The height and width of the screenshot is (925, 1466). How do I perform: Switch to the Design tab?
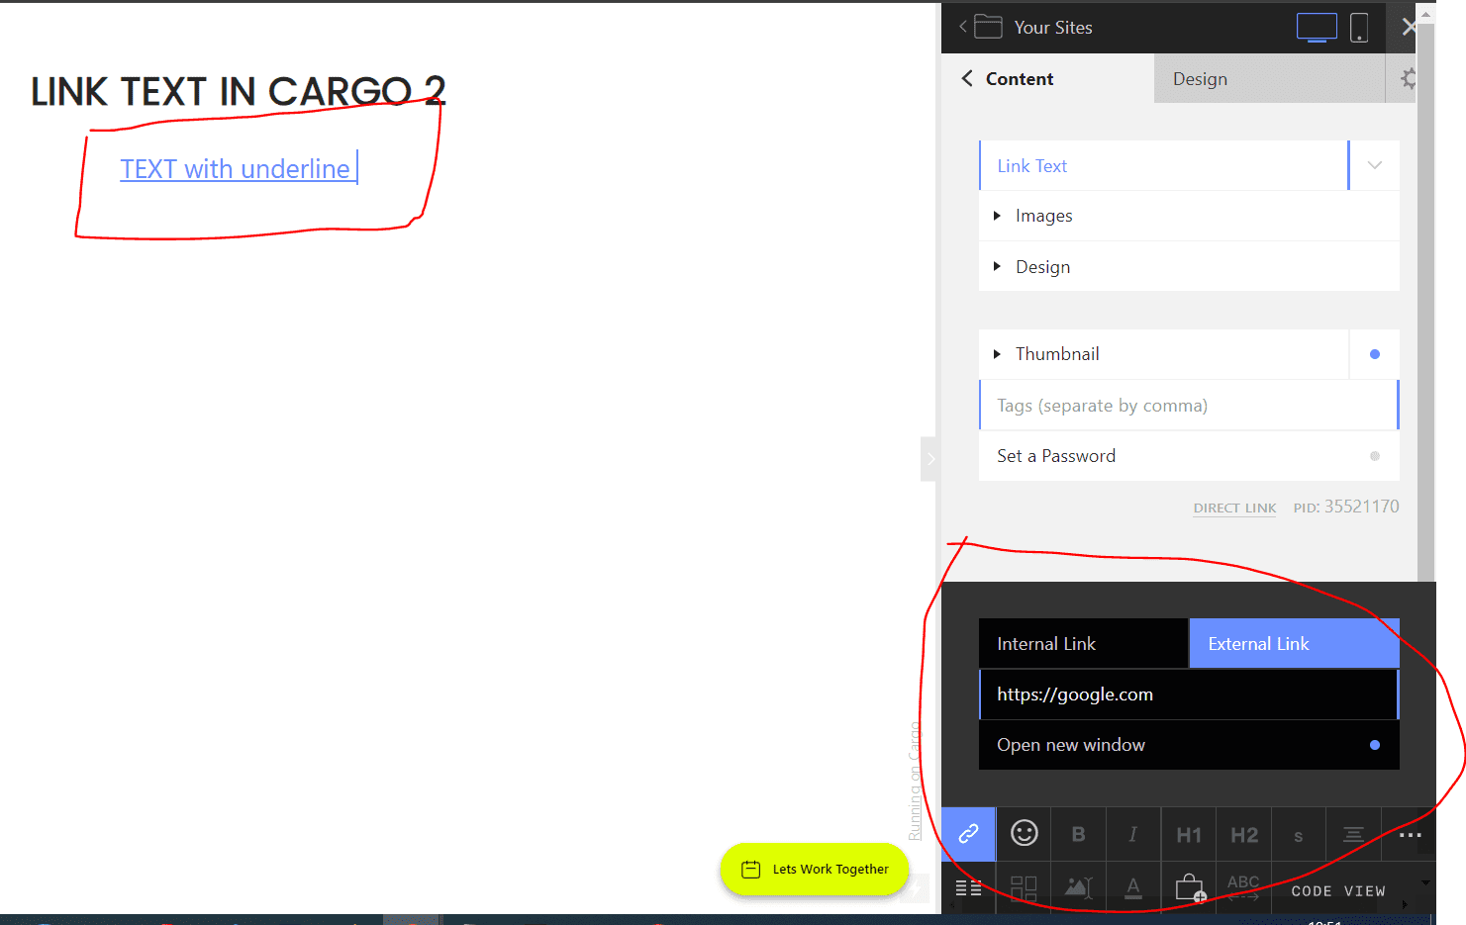(1200, 78)
